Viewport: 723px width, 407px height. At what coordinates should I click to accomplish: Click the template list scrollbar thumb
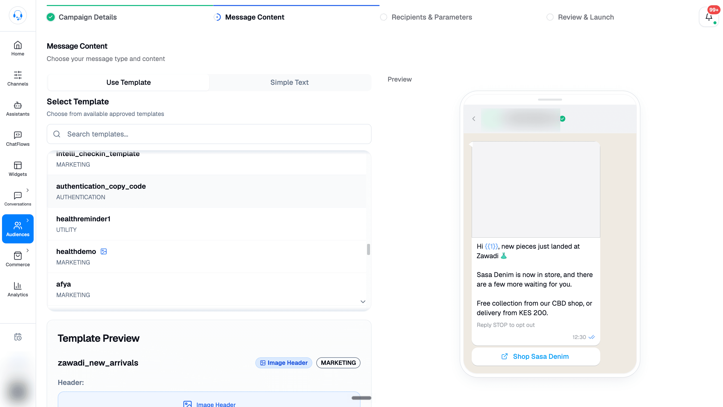(369, 249)
